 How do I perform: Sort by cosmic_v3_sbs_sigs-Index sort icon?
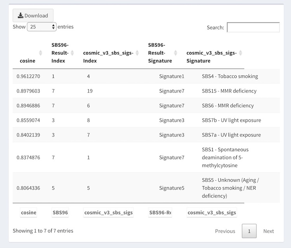click(x=137, y=53)
